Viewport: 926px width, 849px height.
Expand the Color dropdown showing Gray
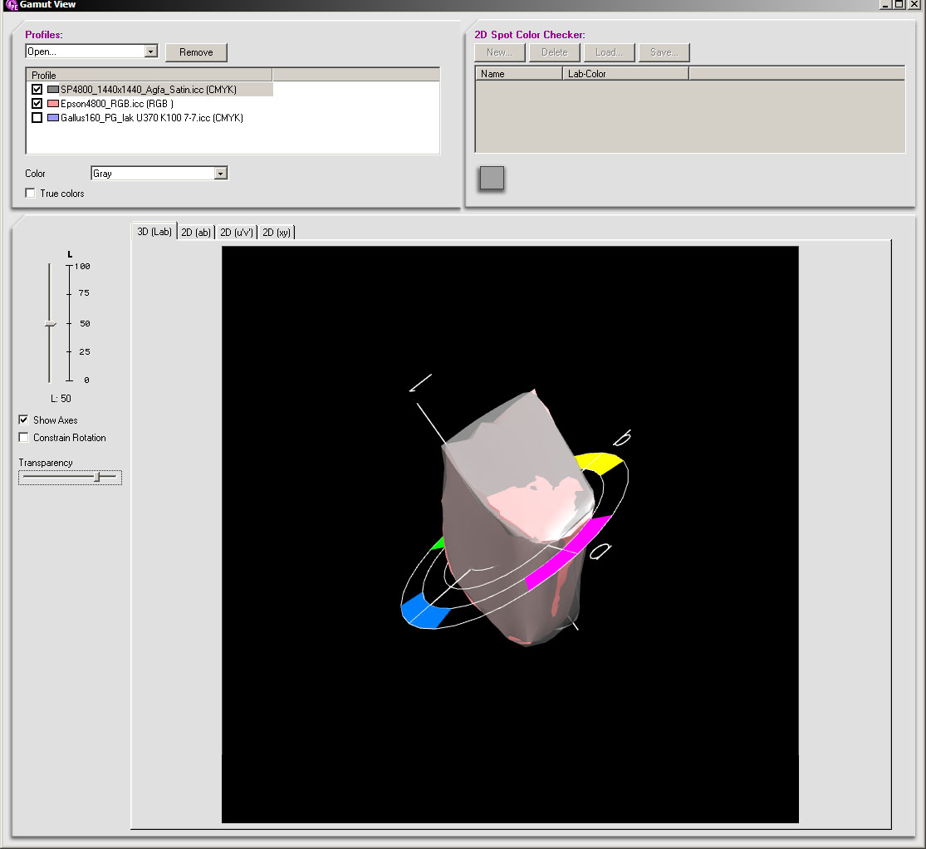tap(220, 174)
